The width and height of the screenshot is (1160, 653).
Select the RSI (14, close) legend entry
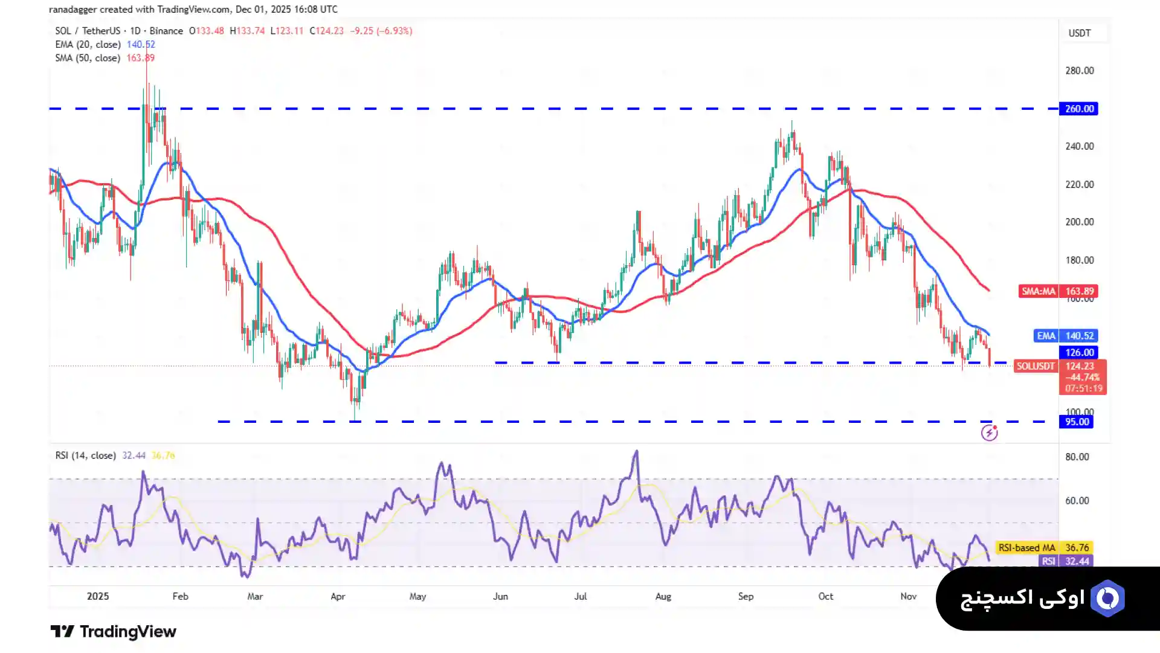pos(85,455)
